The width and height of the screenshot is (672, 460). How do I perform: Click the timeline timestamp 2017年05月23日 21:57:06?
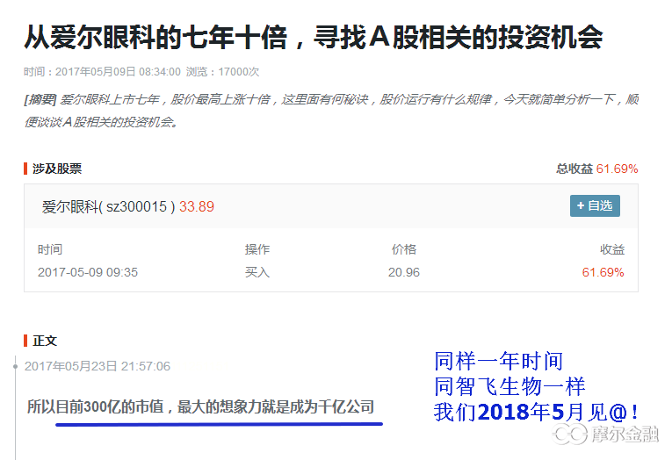click(x=98, y=366)
